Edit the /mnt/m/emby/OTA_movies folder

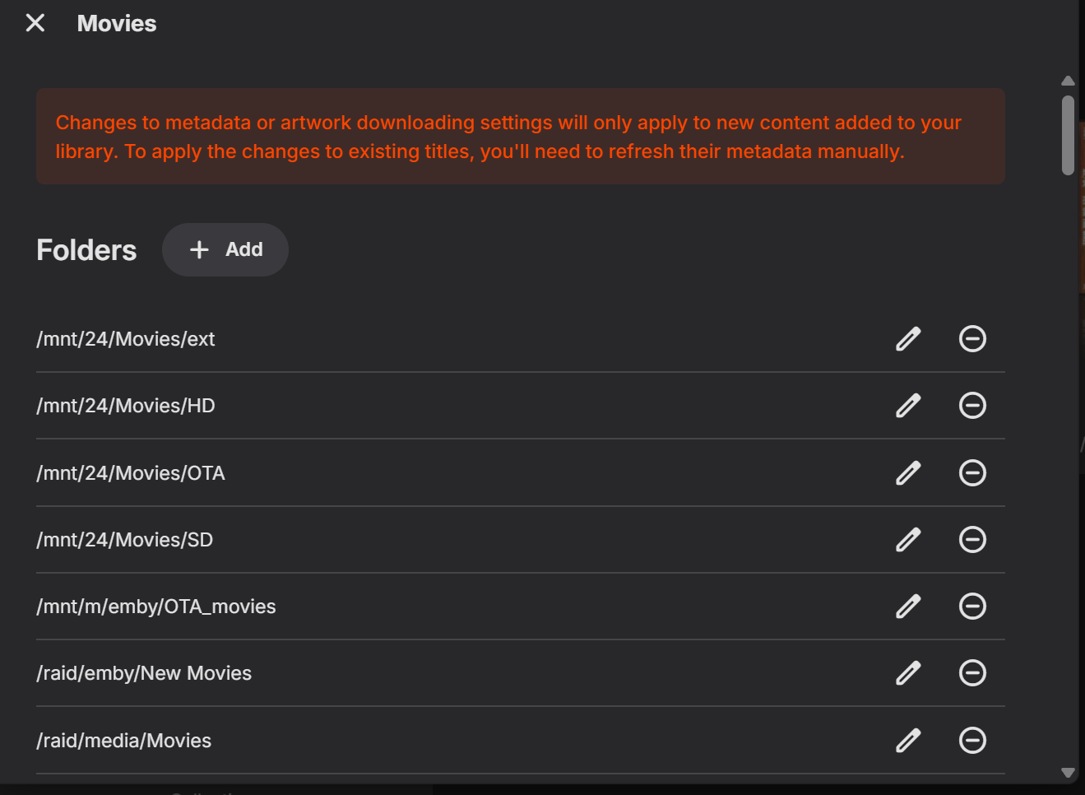(x=908, y=607)
